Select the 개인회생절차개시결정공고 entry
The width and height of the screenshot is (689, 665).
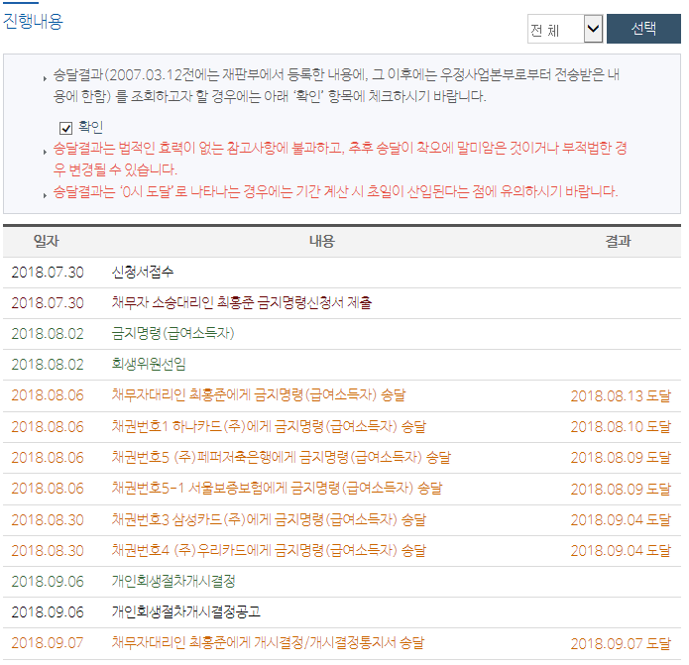(186, 611)
